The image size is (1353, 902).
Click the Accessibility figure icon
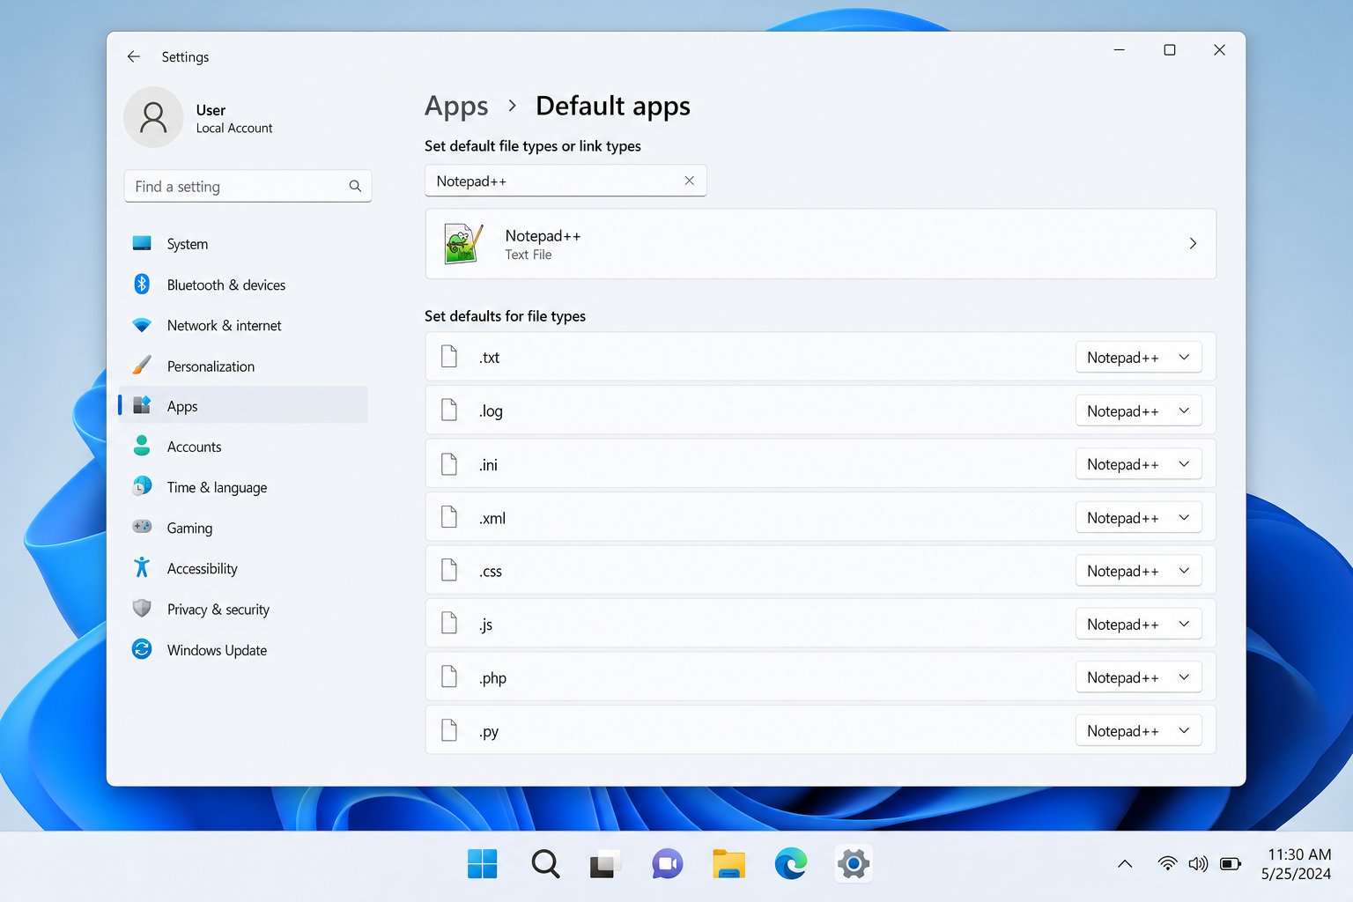142,567
